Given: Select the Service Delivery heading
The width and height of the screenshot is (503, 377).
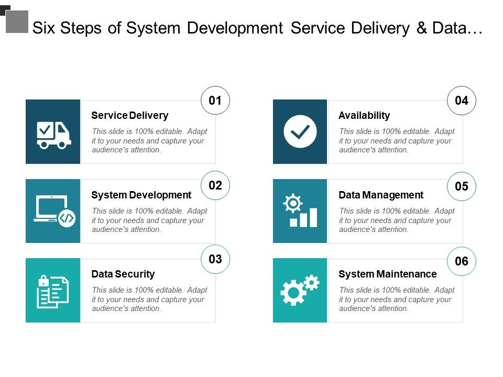Looking at the screenshot, I should (x=129, y=115).
